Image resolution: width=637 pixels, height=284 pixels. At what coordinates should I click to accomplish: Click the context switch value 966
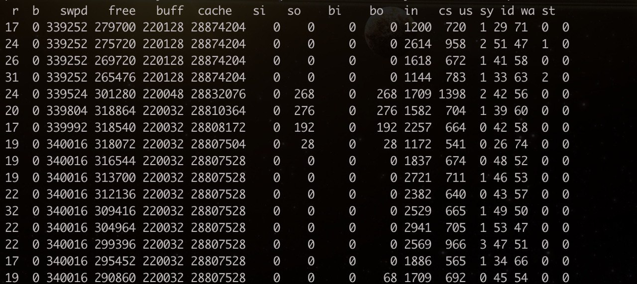[x=456, y=244]
